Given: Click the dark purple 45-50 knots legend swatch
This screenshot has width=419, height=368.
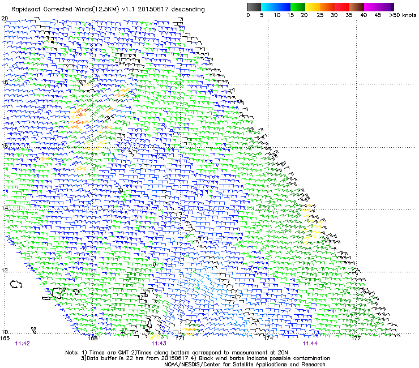Looking at the screenshot, I should coord(386,7).
